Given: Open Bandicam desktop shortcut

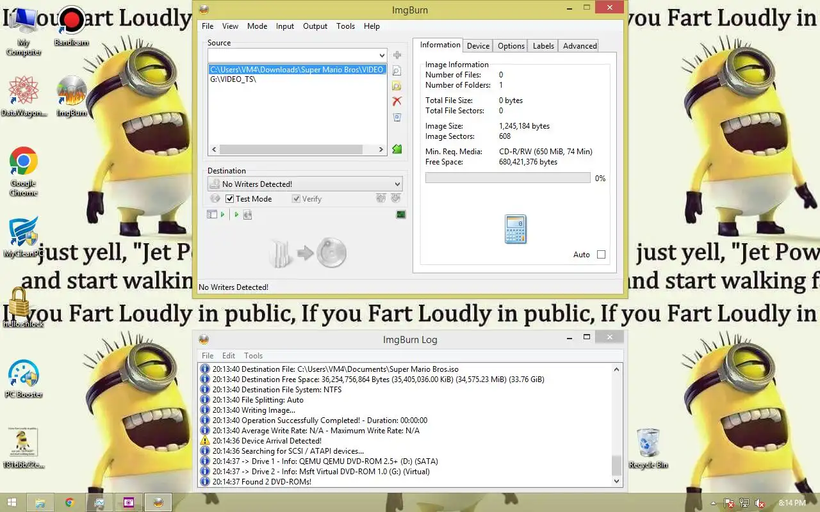Looking at the screenshot, I should point(71,27).
